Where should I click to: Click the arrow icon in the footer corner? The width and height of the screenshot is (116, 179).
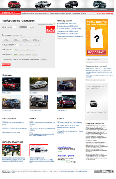click(113, 171)
